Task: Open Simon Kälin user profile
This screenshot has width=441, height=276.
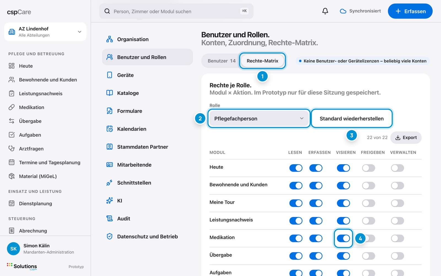Action: [x=45, y=249]
